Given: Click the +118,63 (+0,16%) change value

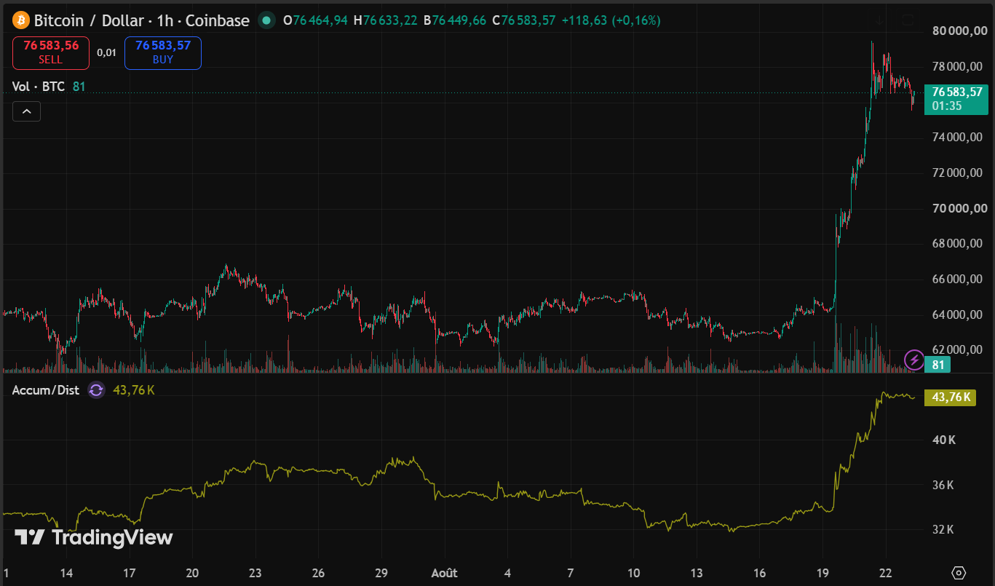Looking at the screenshot, I should (611, 20).
